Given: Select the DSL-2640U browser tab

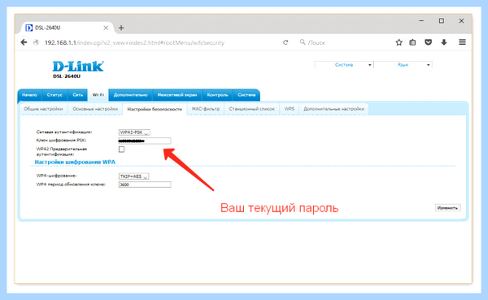Looking at the screenshot, I should point(67,28).
